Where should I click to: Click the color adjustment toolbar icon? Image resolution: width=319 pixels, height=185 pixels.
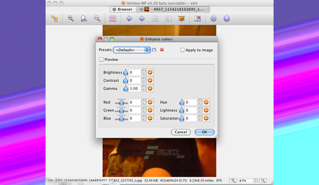click(x=198, y=19)
